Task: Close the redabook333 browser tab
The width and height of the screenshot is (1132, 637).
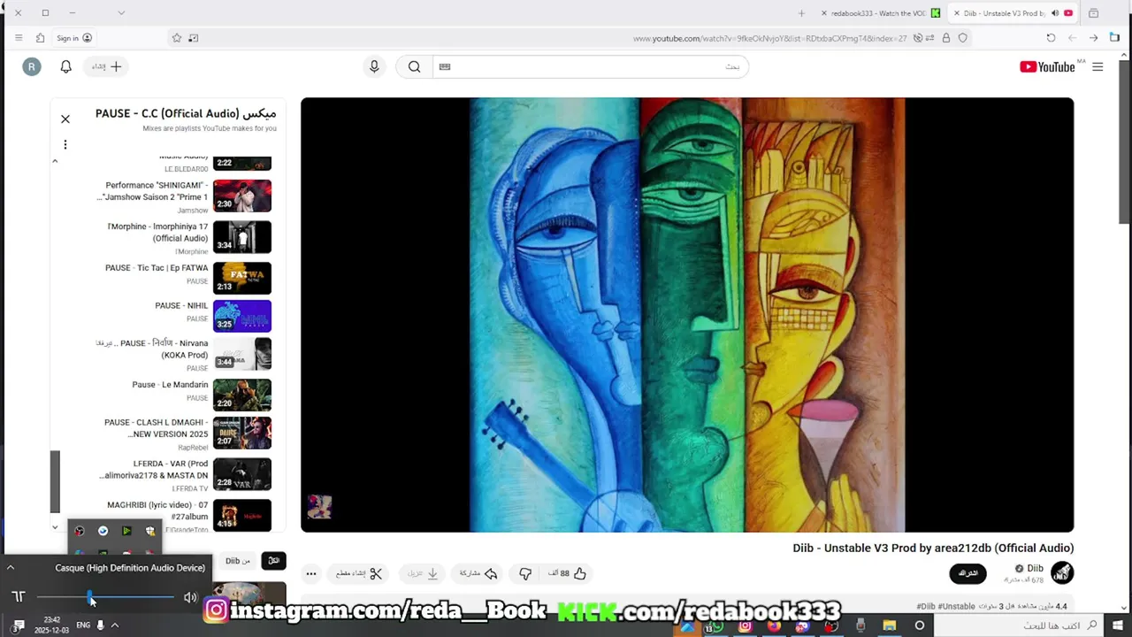Action: point(824,13)
